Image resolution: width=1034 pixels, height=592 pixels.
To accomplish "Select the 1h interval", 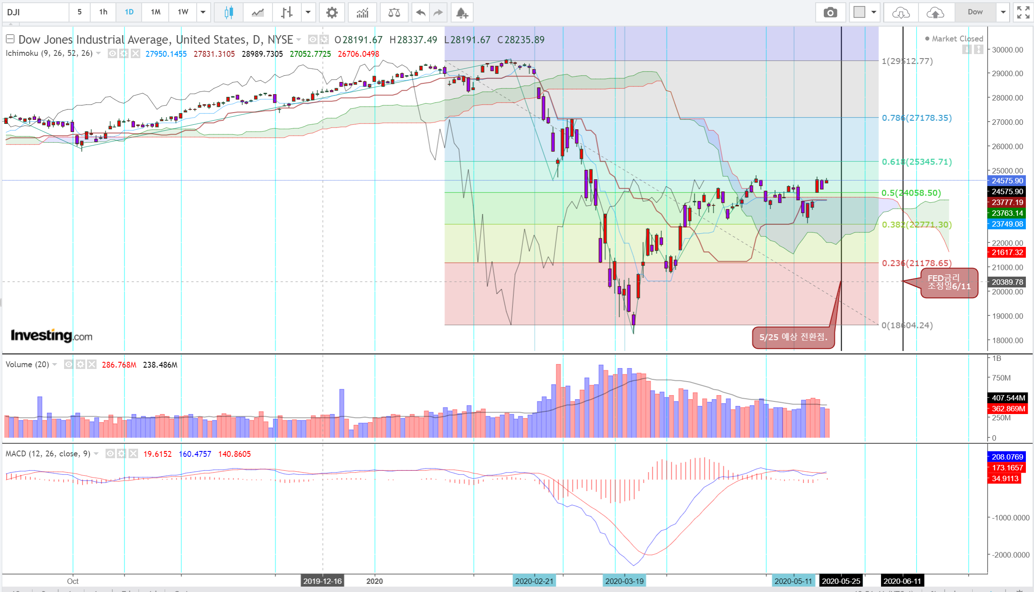I will click(x=103, y=12).
